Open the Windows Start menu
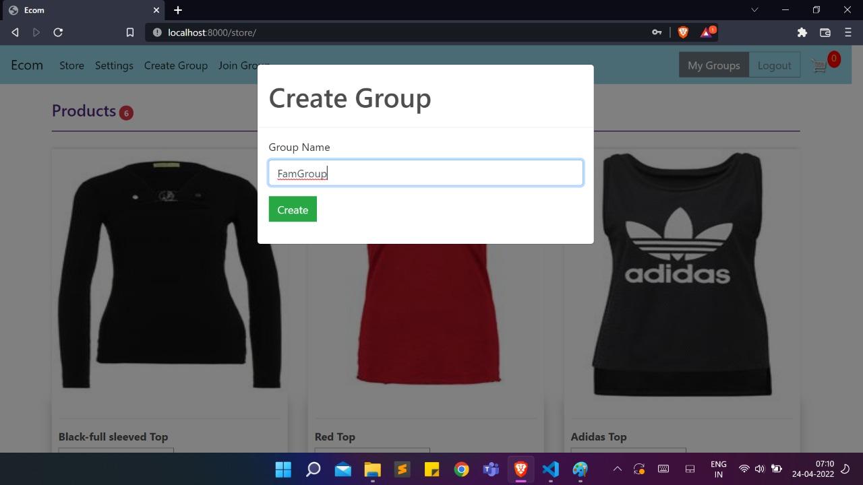Viewport: 863px width, 485px height. pos(283,469)
